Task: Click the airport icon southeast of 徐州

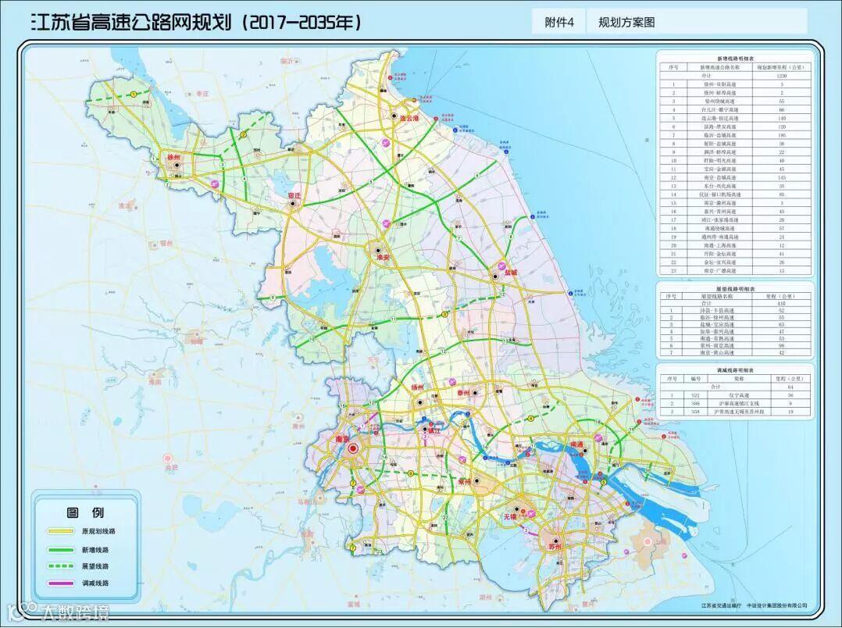Action: [216, 184]
